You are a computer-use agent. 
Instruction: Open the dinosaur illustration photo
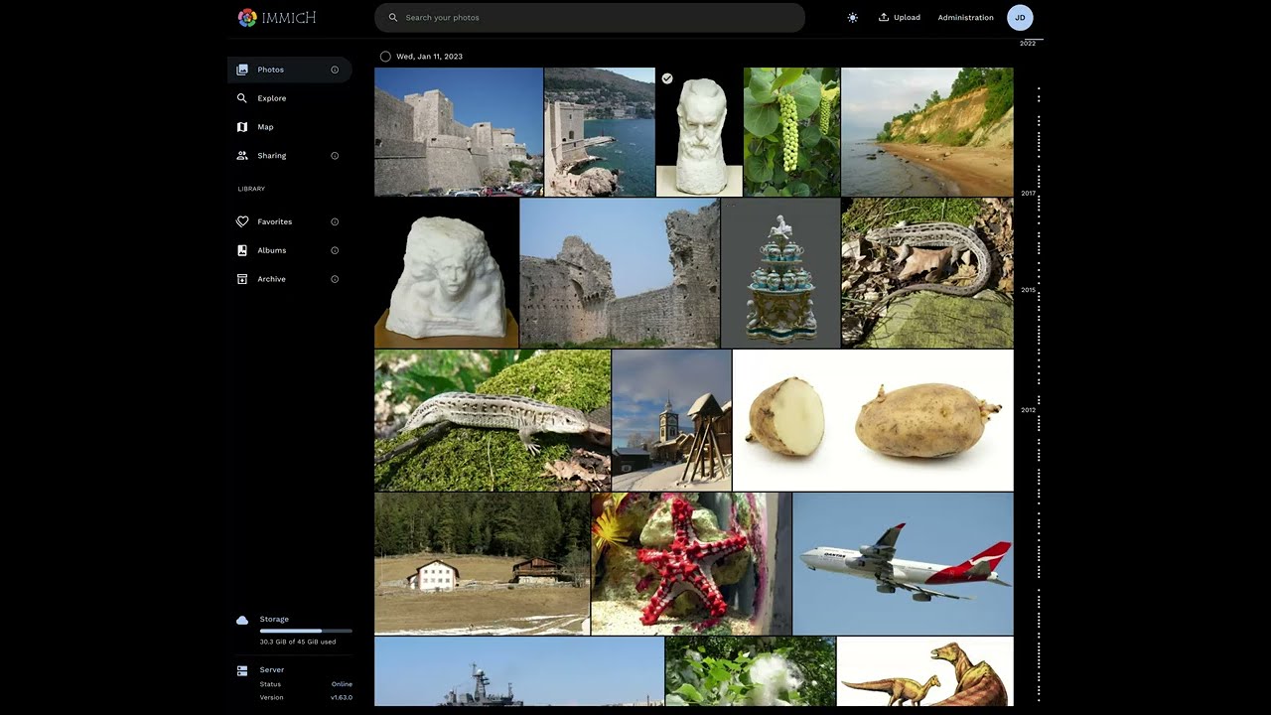click(x=924, y=671)
